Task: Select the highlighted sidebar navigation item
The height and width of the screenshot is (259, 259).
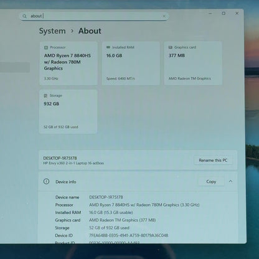Action: (15, 67)
